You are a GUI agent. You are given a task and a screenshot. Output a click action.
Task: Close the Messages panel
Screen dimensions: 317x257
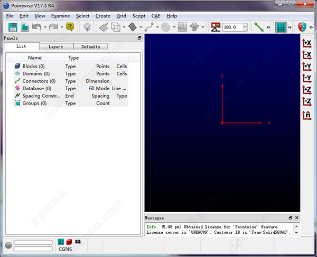[x=296, y=217]
